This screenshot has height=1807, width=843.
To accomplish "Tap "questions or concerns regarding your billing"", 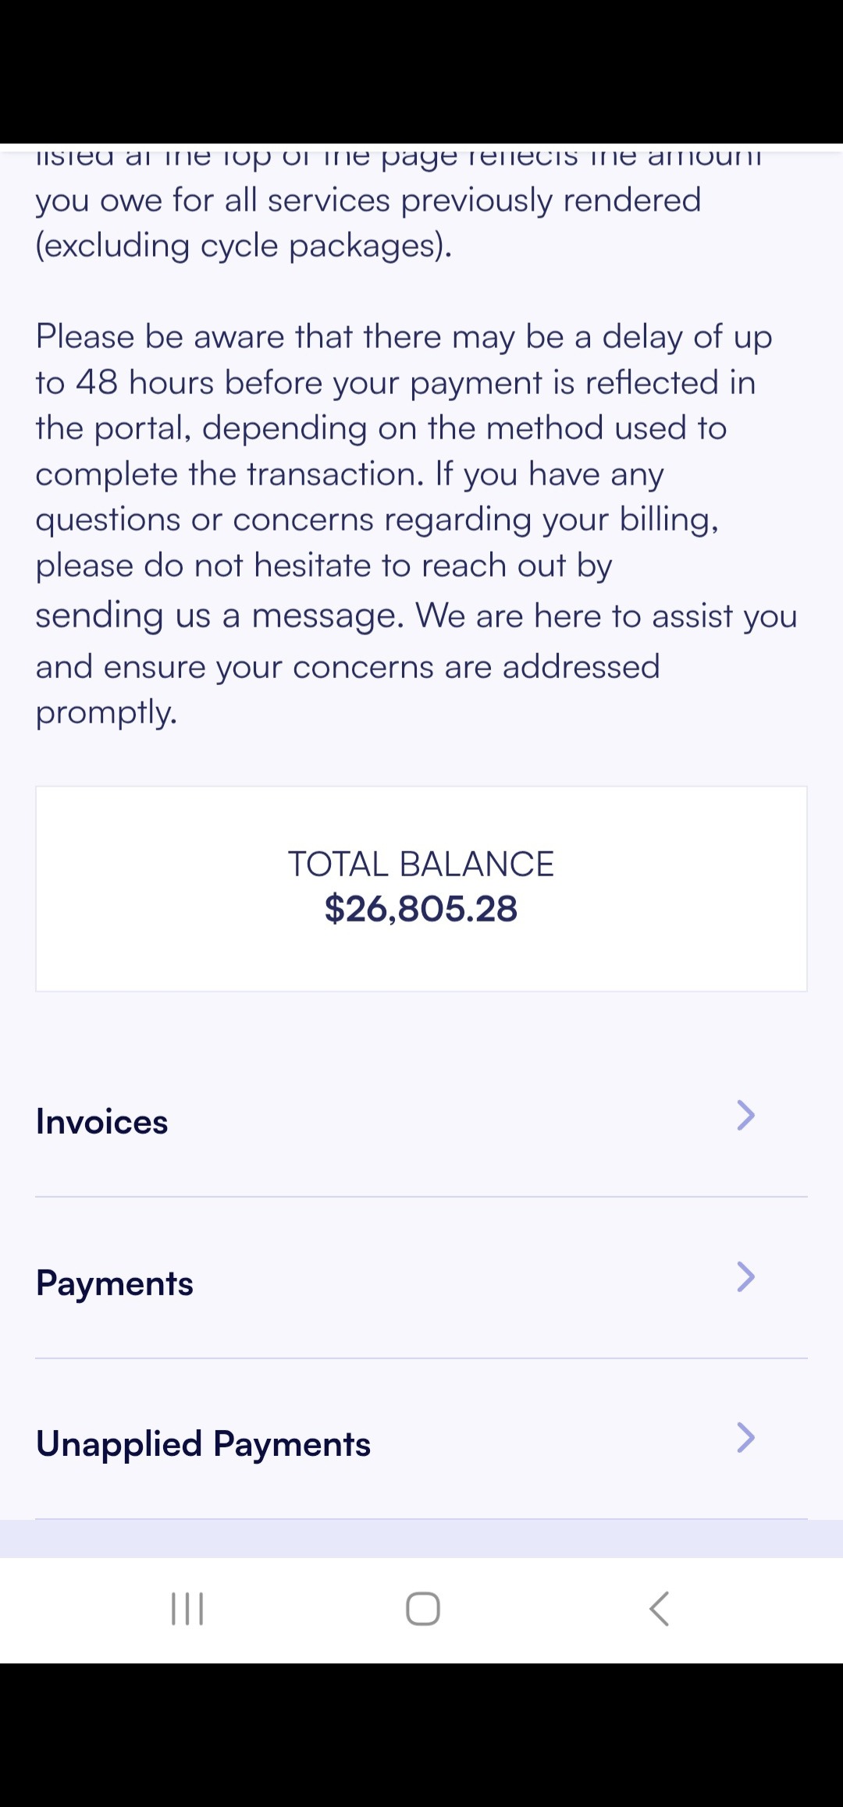I will (x=376, y=520).
